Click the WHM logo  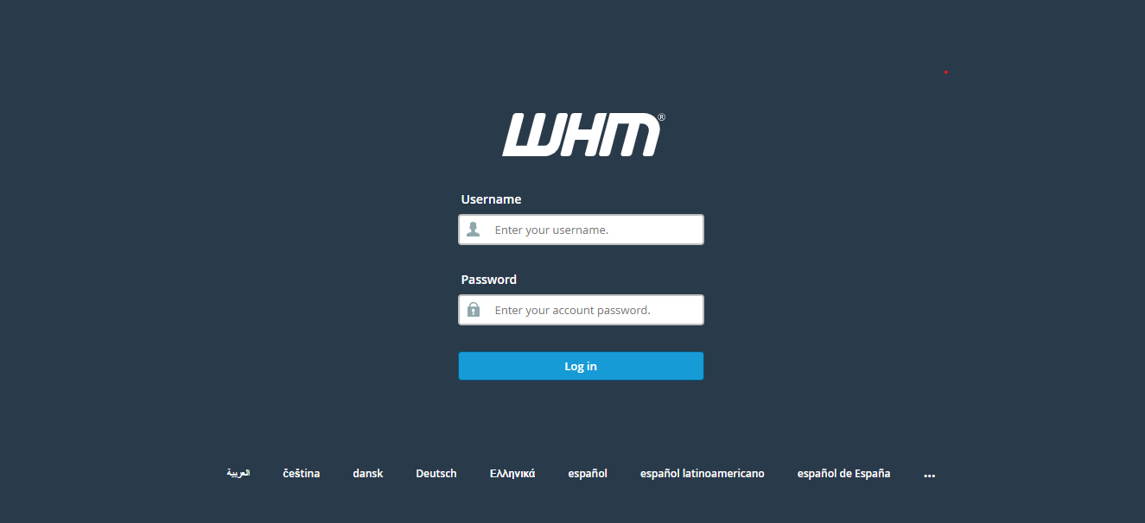(x=582, y=135)
